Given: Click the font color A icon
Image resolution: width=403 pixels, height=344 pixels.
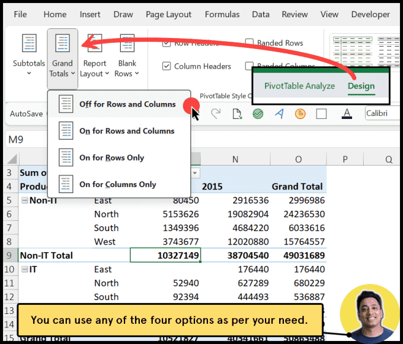Looking at the screenshot, I should pyautogui.click(x=346, y=113).
